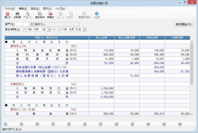This screenshot has height=133, width=198.
Task: Select the 室料差額収益 [514] row
Action: 97,54
